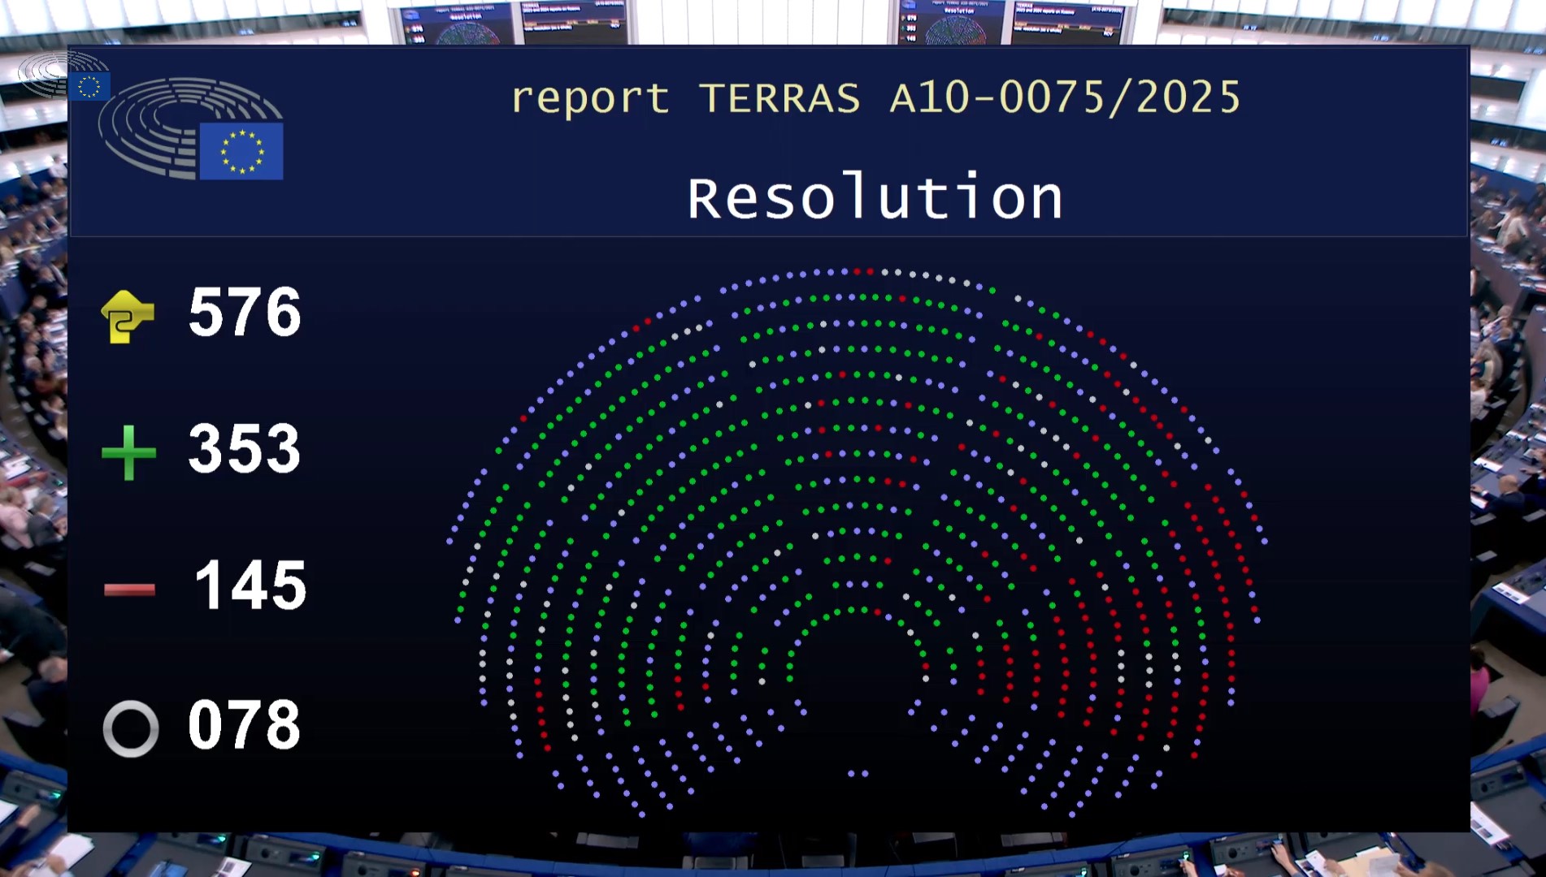This screenshot has width=1546, height=877.
Task: Select the A10-0075/2025 reference number
Action: [1065, 98]
